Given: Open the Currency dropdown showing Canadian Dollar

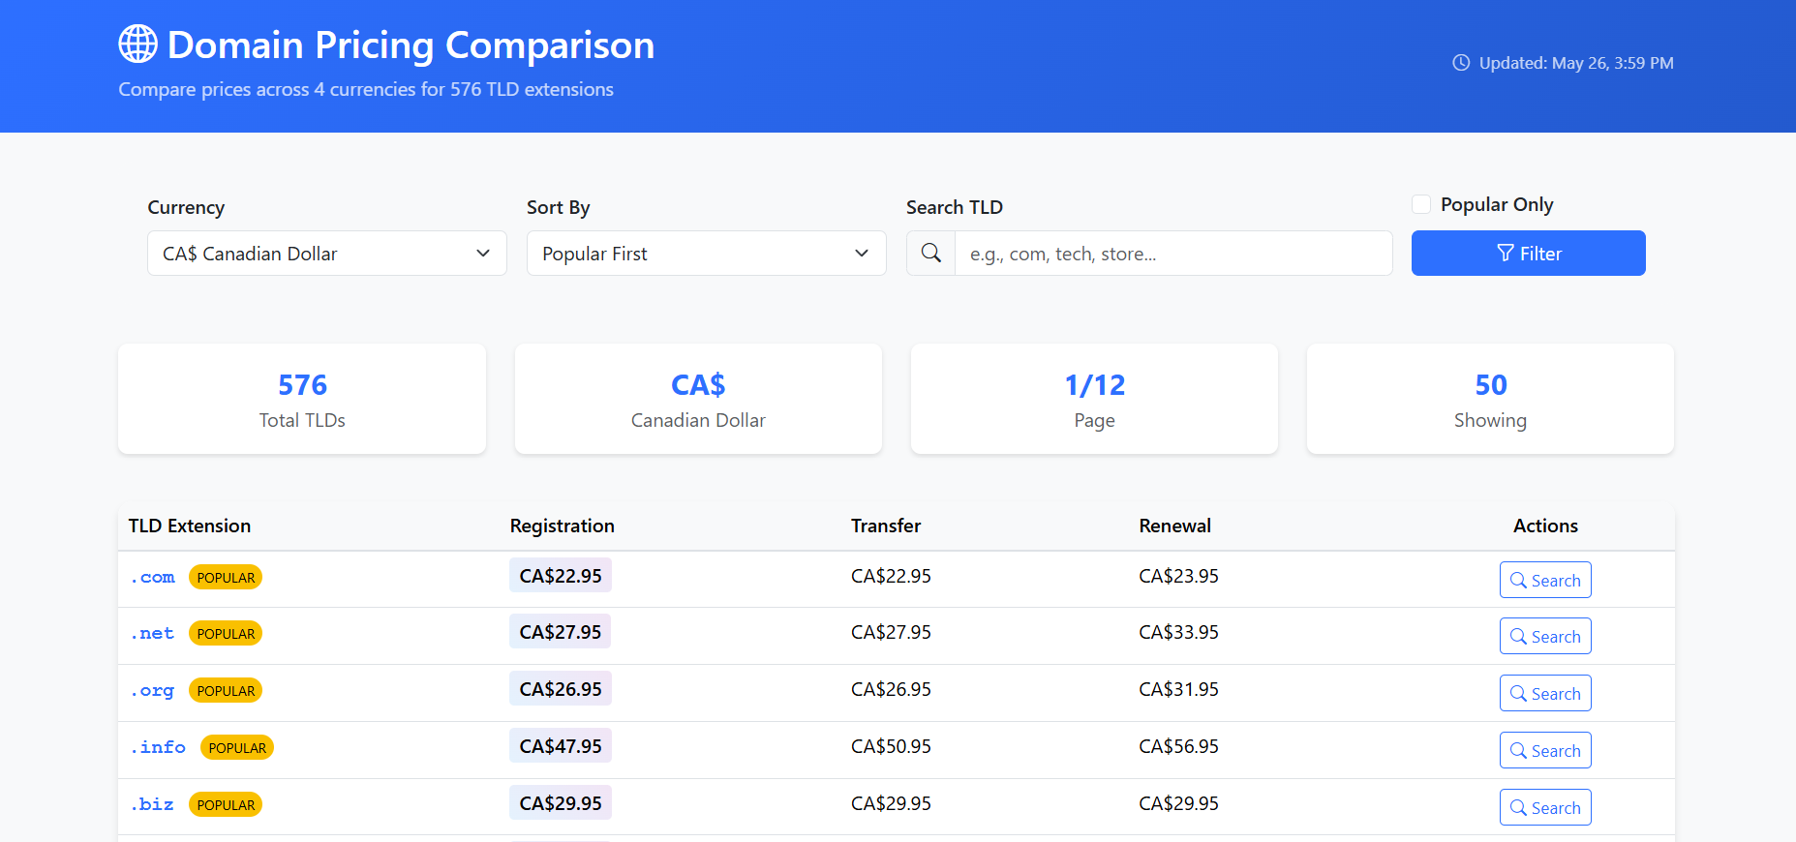Looking at the screenshot, I should pyautogui.click(x=327, y=253).
